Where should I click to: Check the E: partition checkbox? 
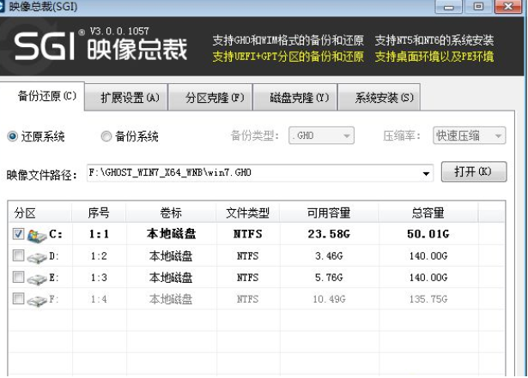(x=19, y=278)
